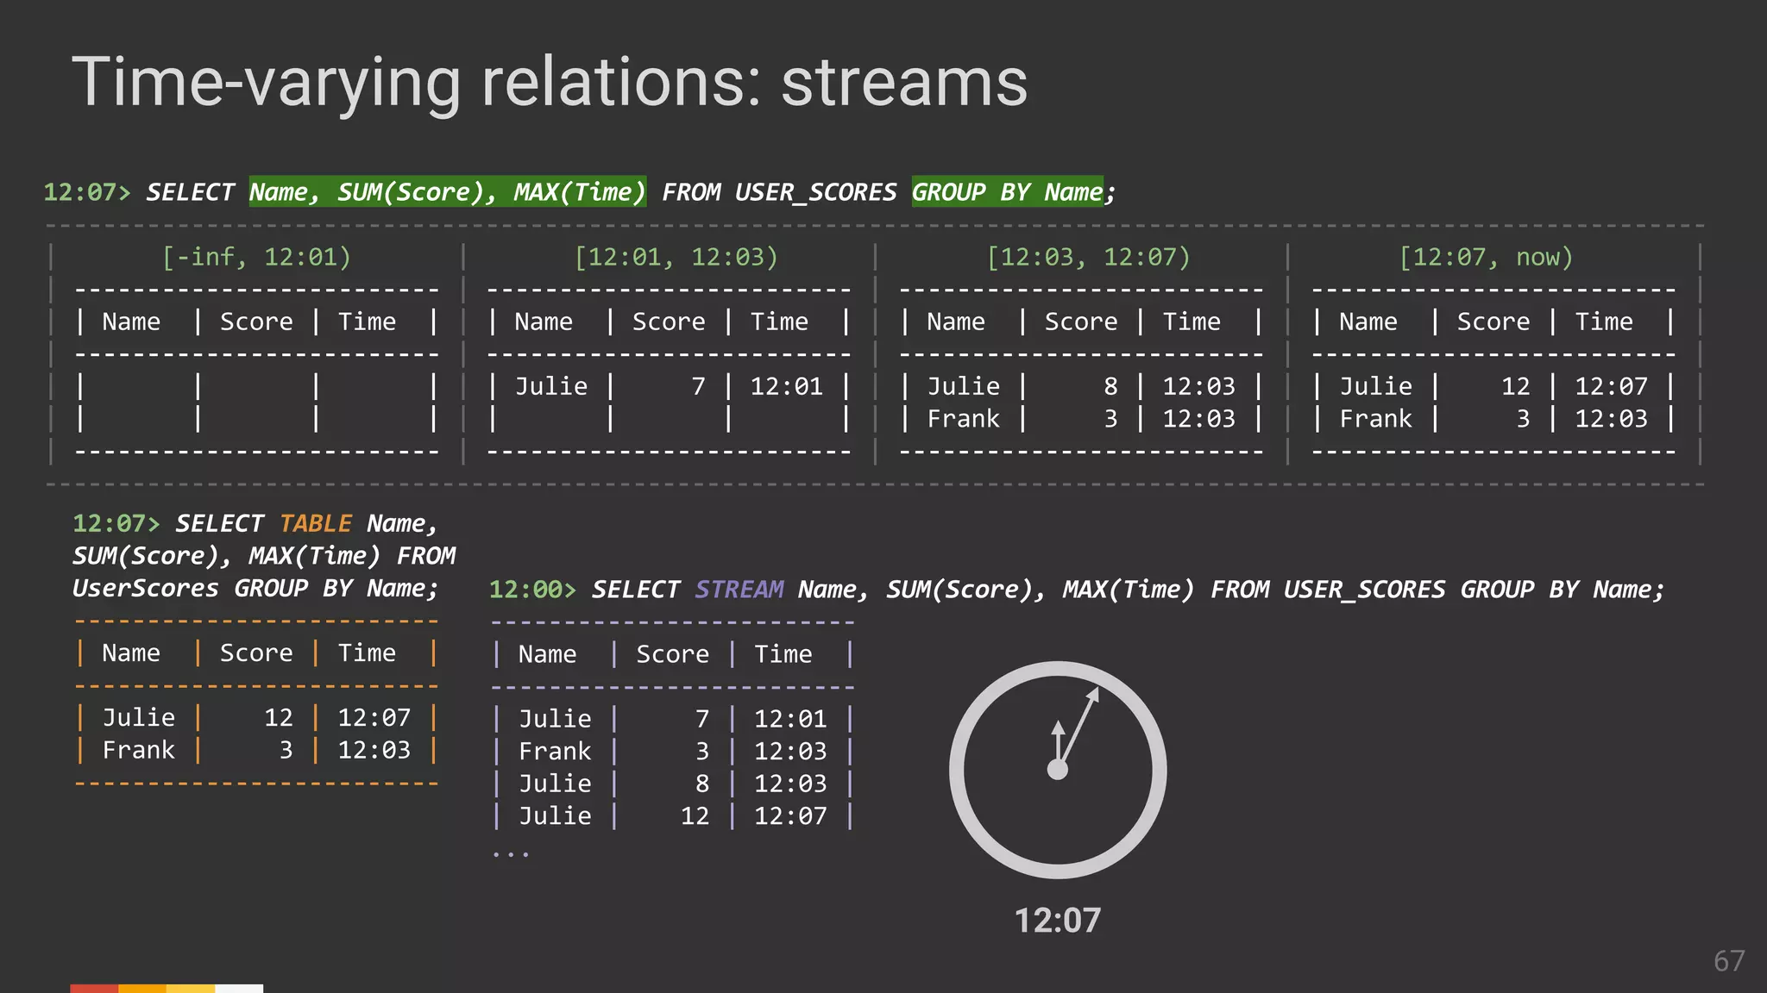Click the highlighted 'Name, SUM(Score), MAX(Time)' text

click(448, 191)
